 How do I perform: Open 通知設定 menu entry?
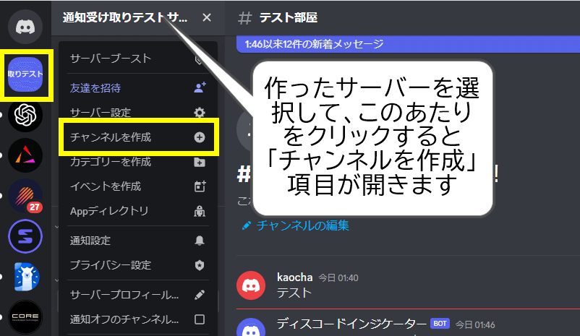point(138,241)
